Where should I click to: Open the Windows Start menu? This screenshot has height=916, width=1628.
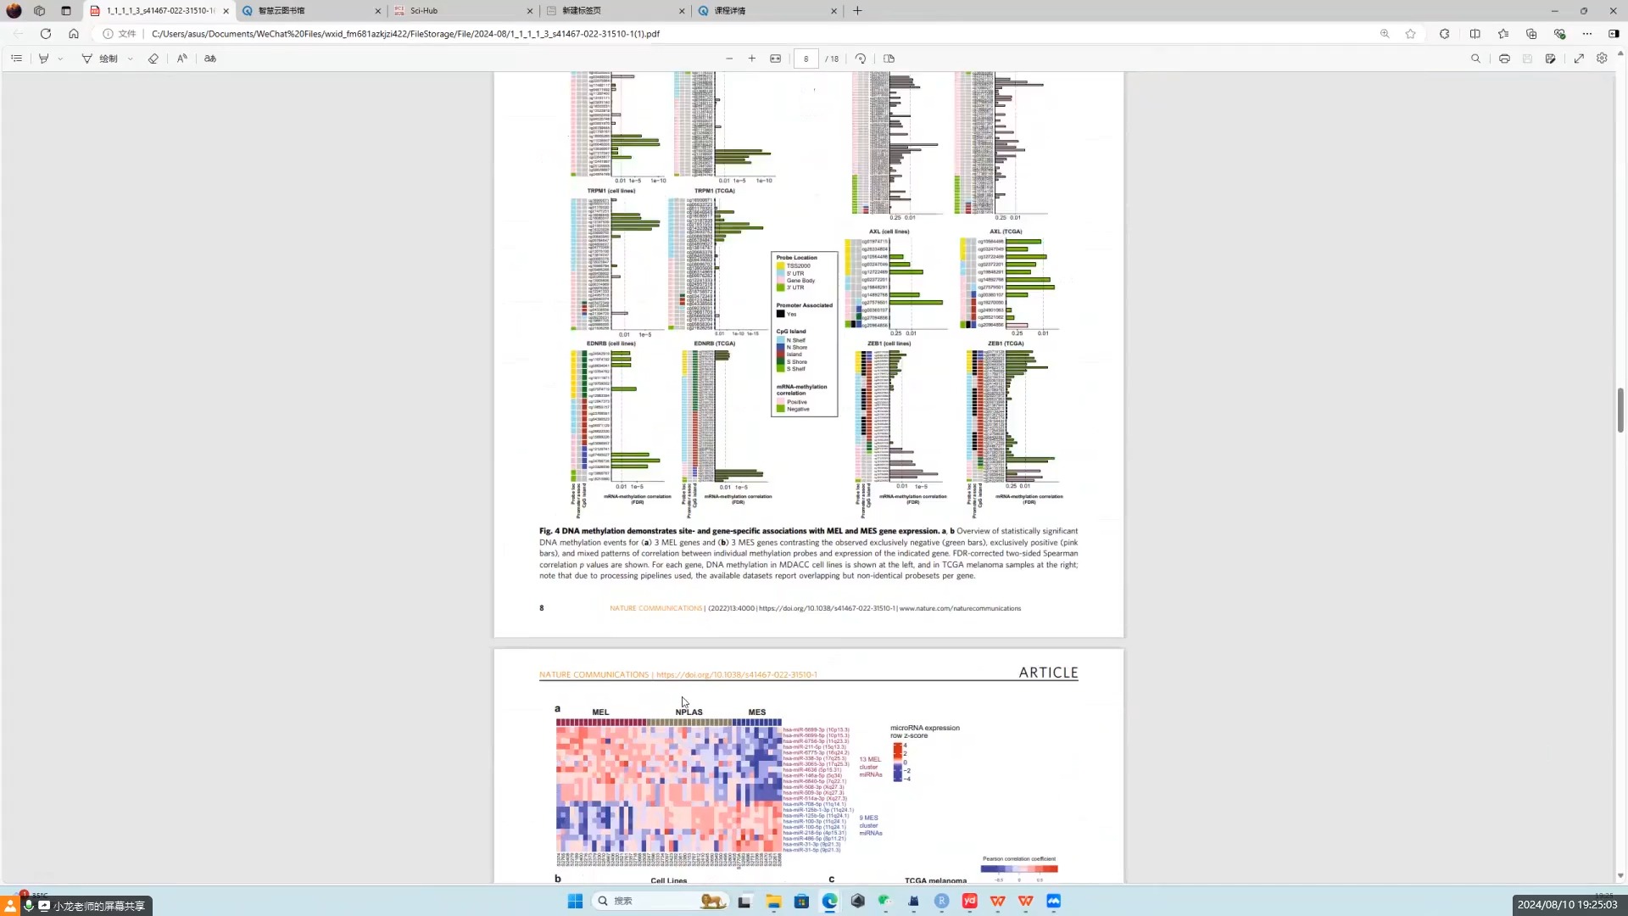pyautogui.click(x=575, y=901)
